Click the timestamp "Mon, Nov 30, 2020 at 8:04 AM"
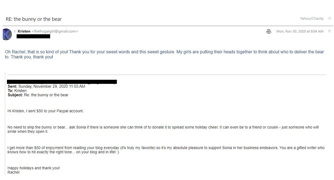The image size is (334, 180). click(x=300, y=31)
